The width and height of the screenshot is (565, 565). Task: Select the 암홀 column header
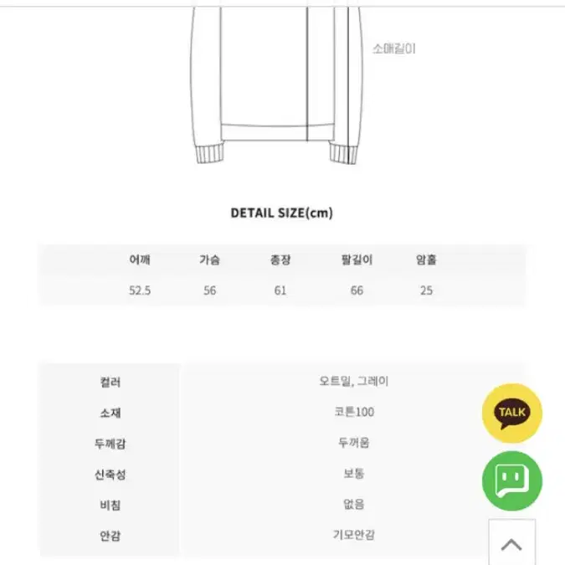(426, 259)
